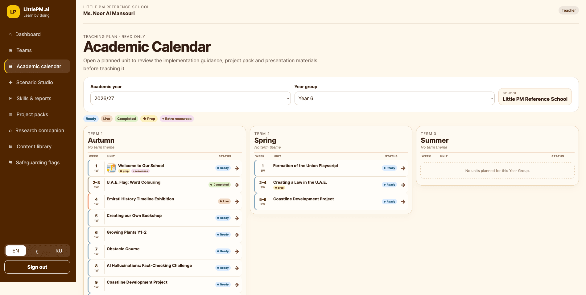Screen dimensions: 586x295
Task: Click the Live status badge
Action: click(x=224, y=201)
